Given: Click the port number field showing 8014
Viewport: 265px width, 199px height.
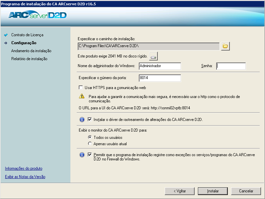Looking at the screenshot, I should tap(160, 78).
